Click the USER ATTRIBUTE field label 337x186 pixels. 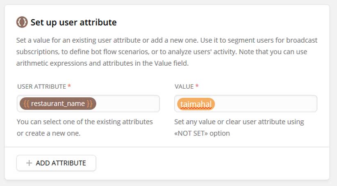click(x=41, y=86)
